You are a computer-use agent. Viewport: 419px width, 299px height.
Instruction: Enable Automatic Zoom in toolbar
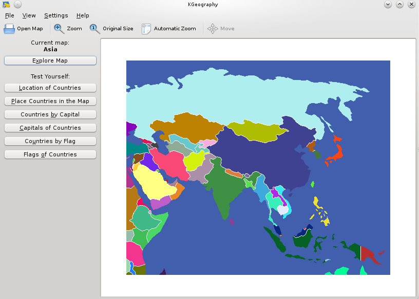[146, 29]
